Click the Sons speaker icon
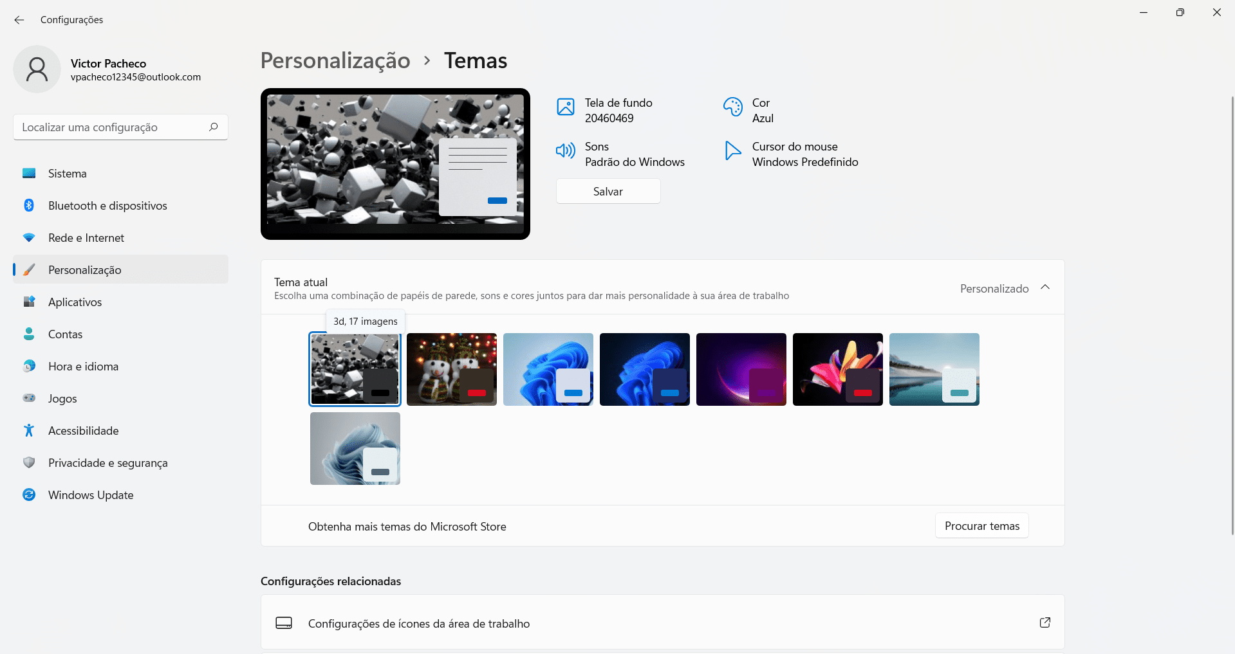The image size is (1235, 654). coord(565,151)
